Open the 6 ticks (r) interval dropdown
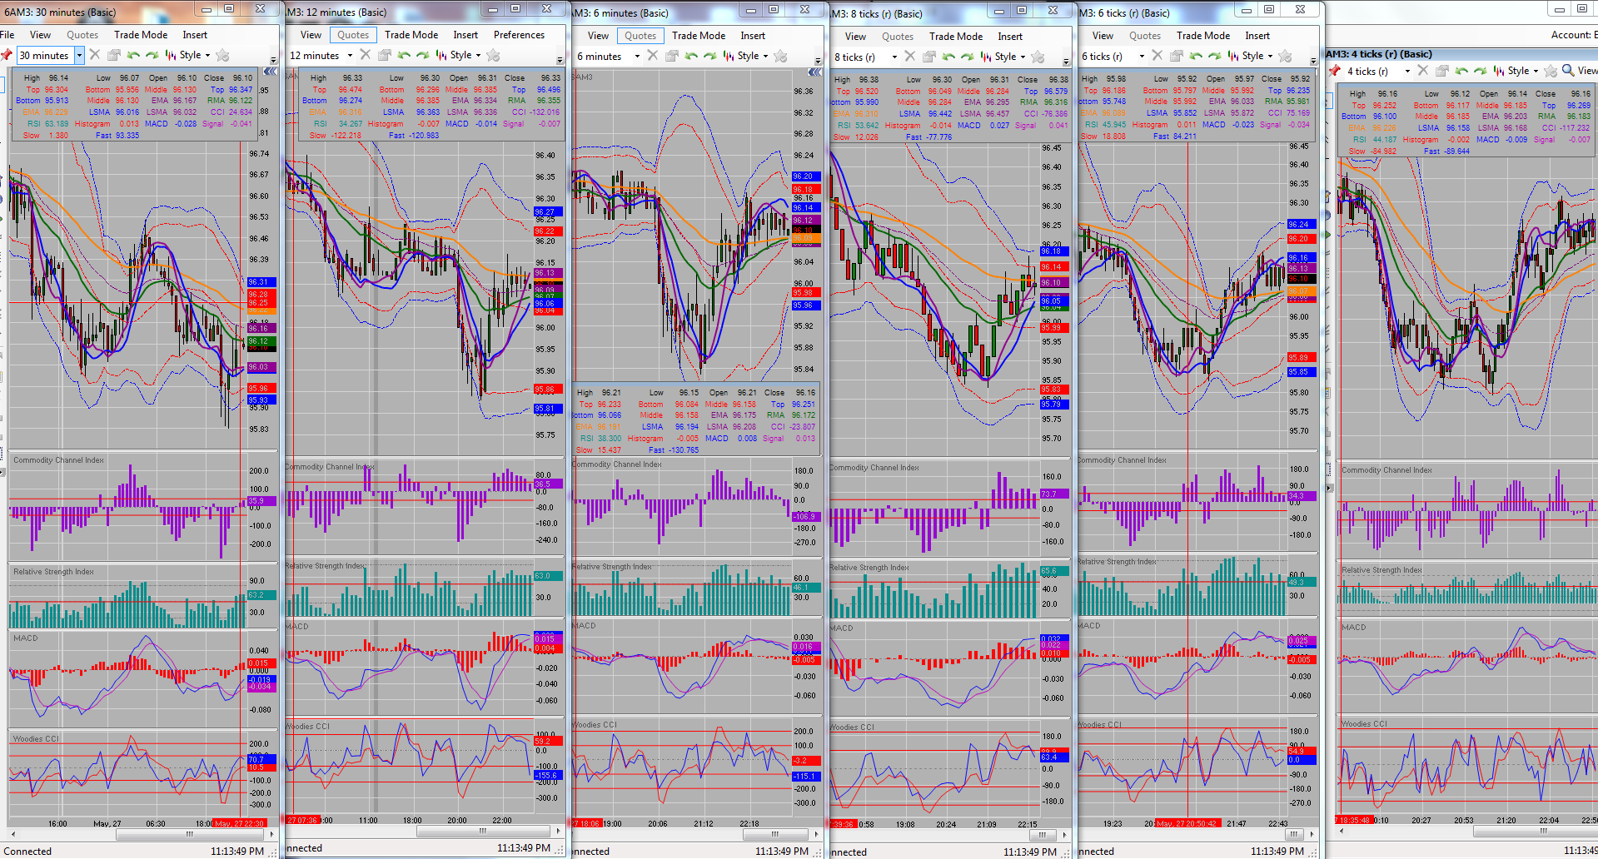 [x=1142, y=57]
